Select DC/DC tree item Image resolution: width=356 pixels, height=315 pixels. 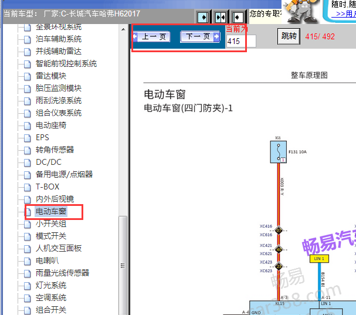tap(49, 162)
